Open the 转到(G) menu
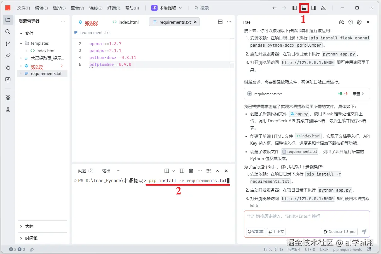The image size is (381, 254). coord(96,8)
